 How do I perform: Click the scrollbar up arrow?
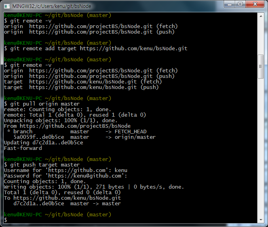(261, 16)
